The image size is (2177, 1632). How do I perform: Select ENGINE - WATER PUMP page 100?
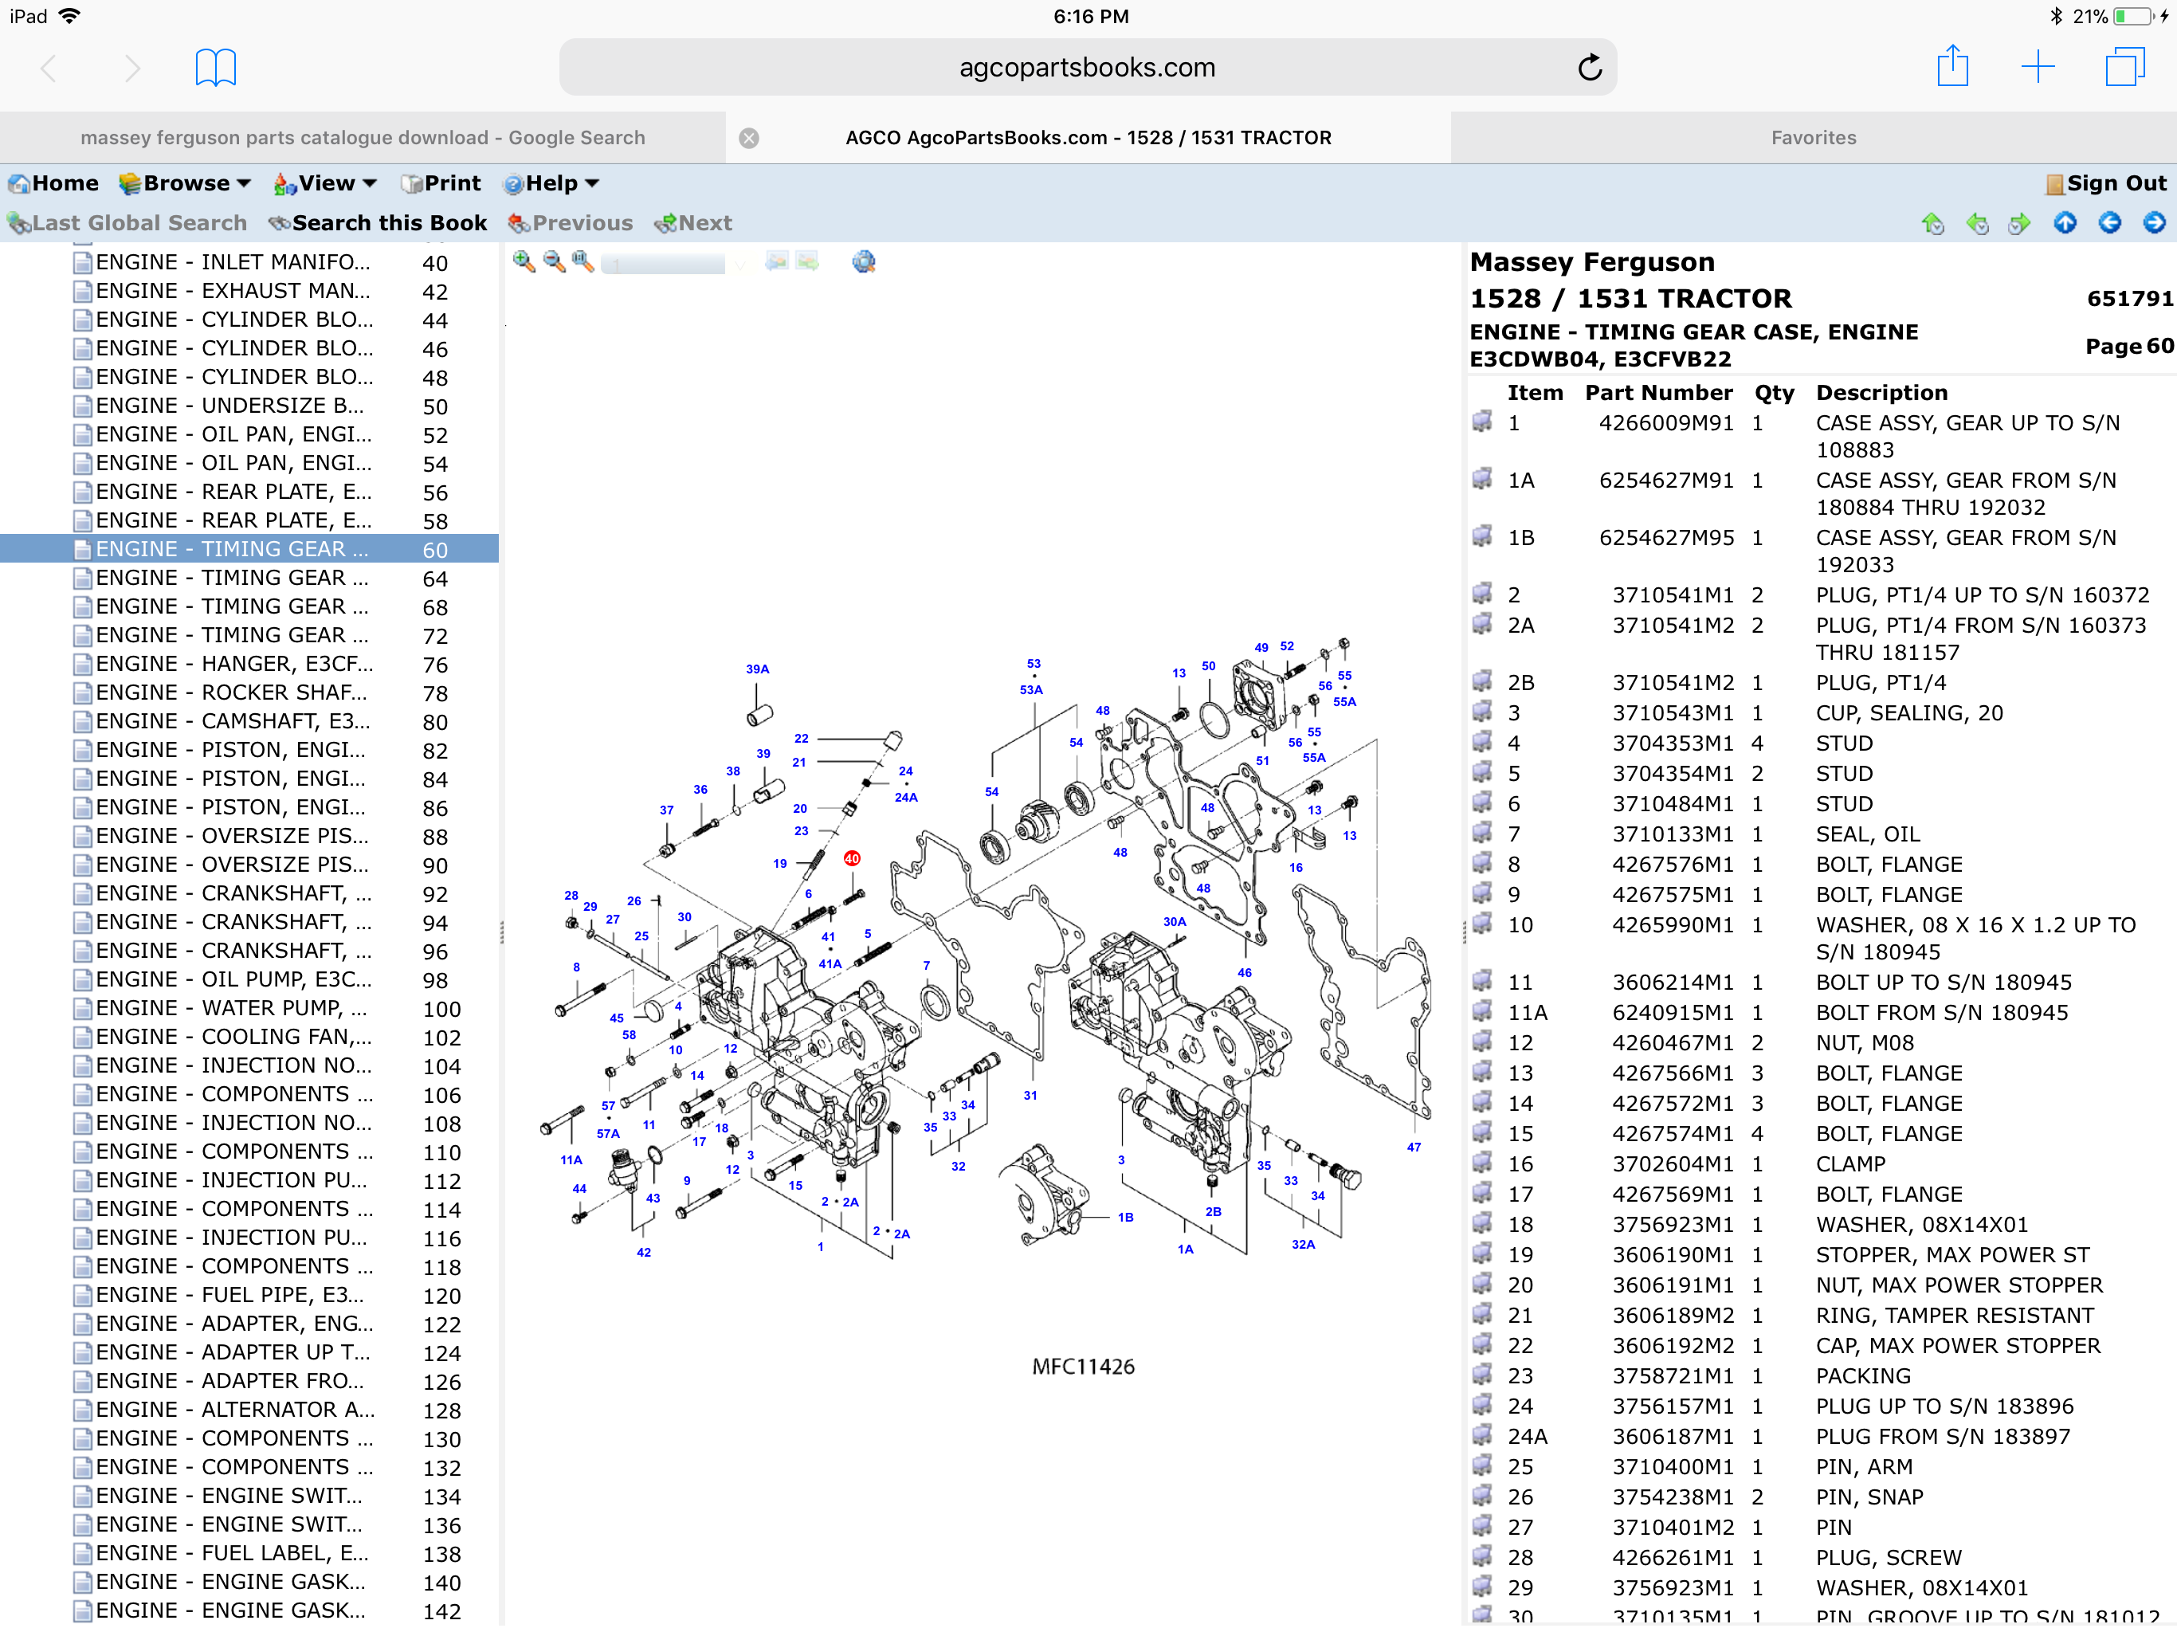[232, 1008]
